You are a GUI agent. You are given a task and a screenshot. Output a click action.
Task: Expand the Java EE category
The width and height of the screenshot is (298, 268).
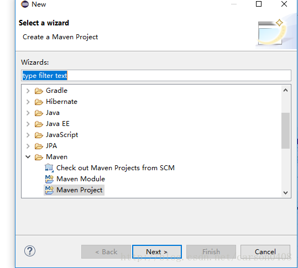pos(28,124)
